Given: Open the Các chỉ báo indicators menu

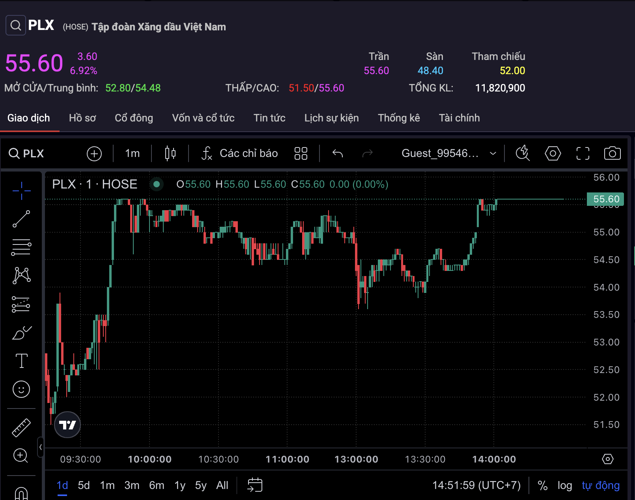Looking at the screenshot, I should click(x=240, y=153).
